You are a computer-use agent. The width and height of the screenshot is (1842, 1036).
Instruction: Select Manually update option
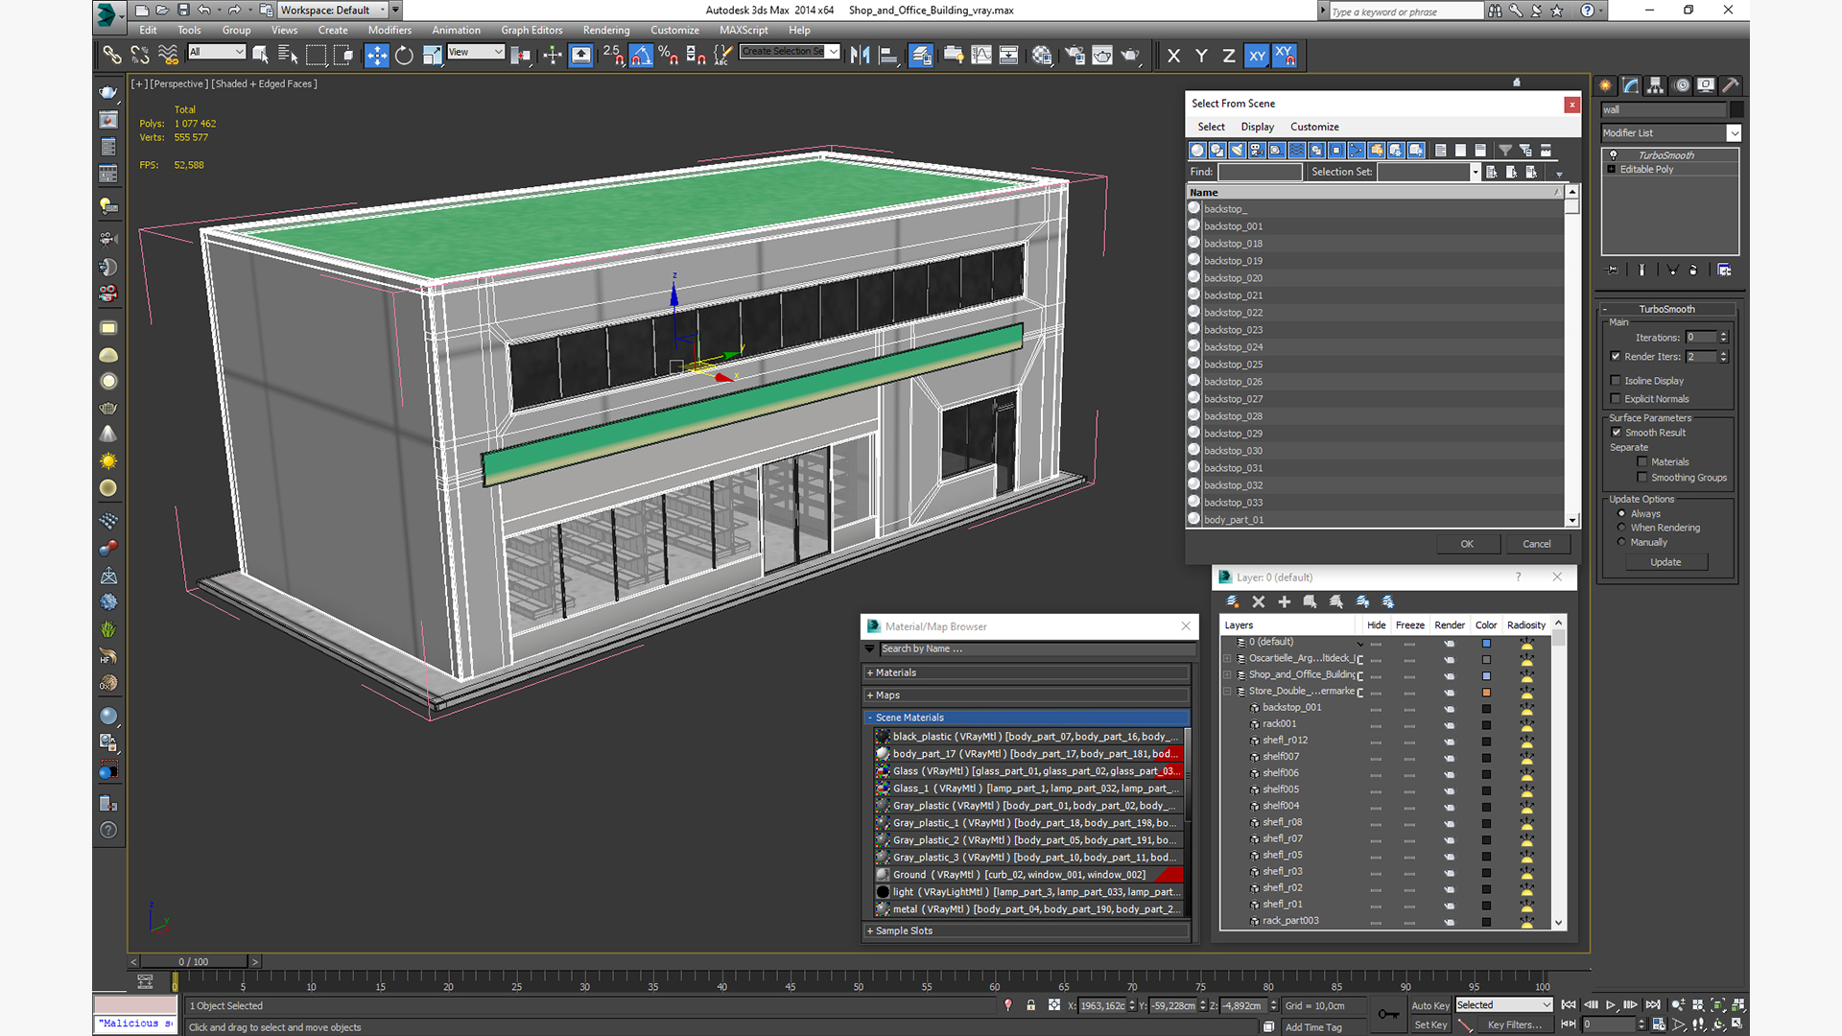click(x=1621, y=542)
